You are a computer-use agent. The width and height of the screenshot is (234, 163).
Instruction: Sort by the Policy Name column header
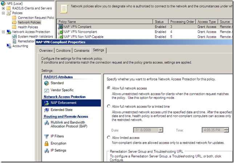(x=105, y=22)
